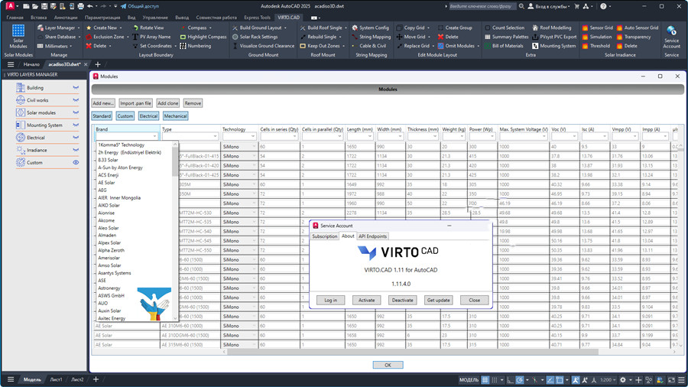This screenshot has height=387, width=688.
Task: Click the Rotate View tool
Action: (148, 28)
